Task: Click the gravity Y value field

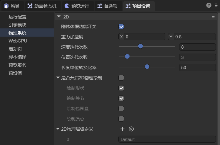Action: (x=194, y=37)
